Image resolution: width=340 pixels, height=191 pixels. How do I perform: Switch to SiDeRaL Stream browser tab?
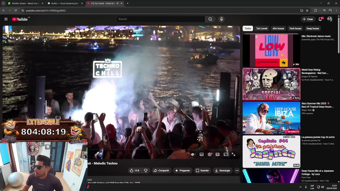pos(23,3)
